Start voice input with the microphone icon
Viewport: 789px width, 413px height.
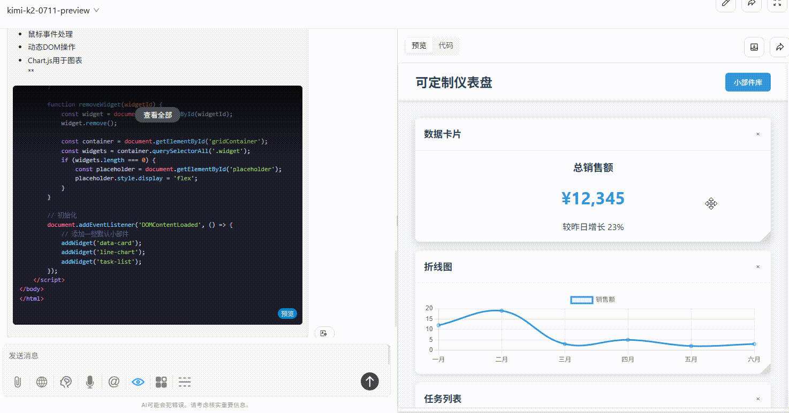click(x=90, y=382)
